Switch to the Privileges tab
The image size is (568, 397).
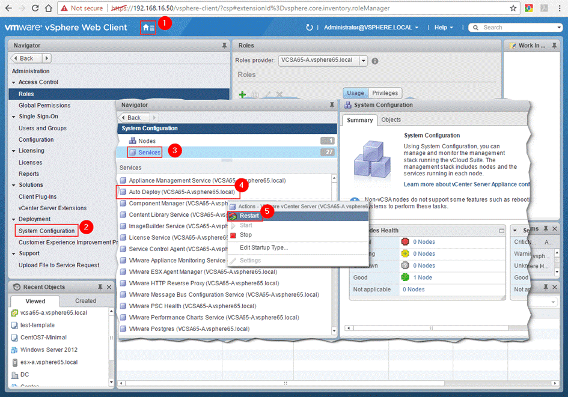click(385, 93)
